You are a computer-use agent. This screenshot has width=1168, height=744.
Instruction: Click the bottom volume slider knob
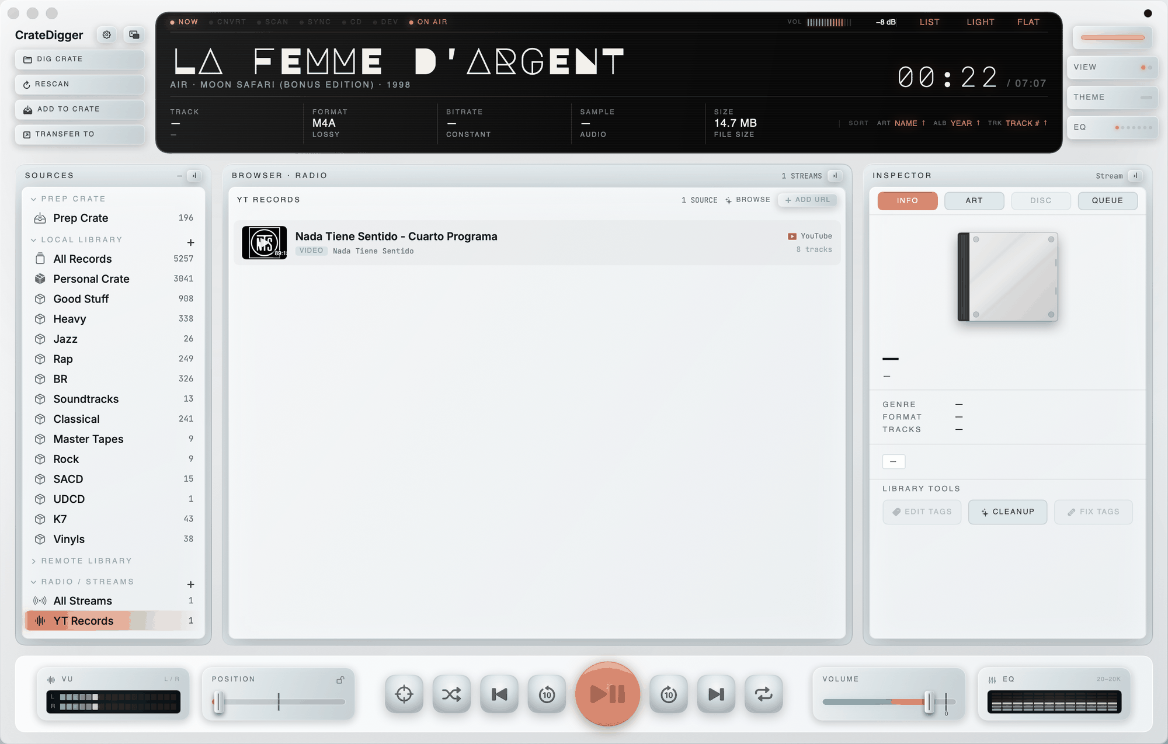click(929, 701)
